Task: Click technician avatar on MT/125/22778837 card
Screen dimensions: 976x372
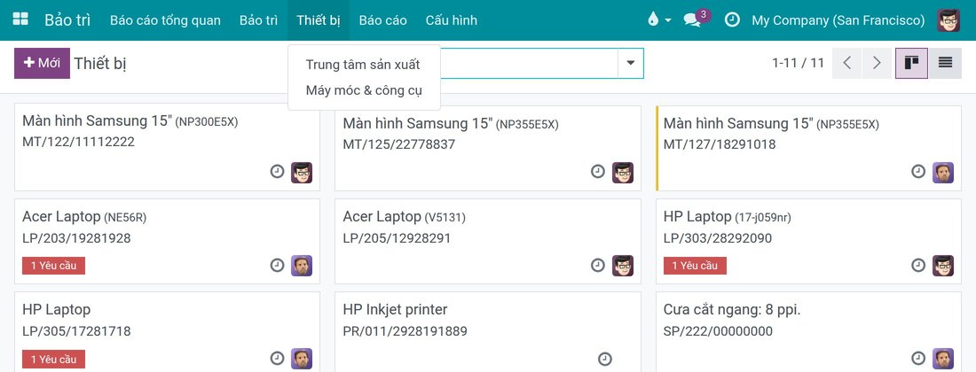Action: (623, 173)
